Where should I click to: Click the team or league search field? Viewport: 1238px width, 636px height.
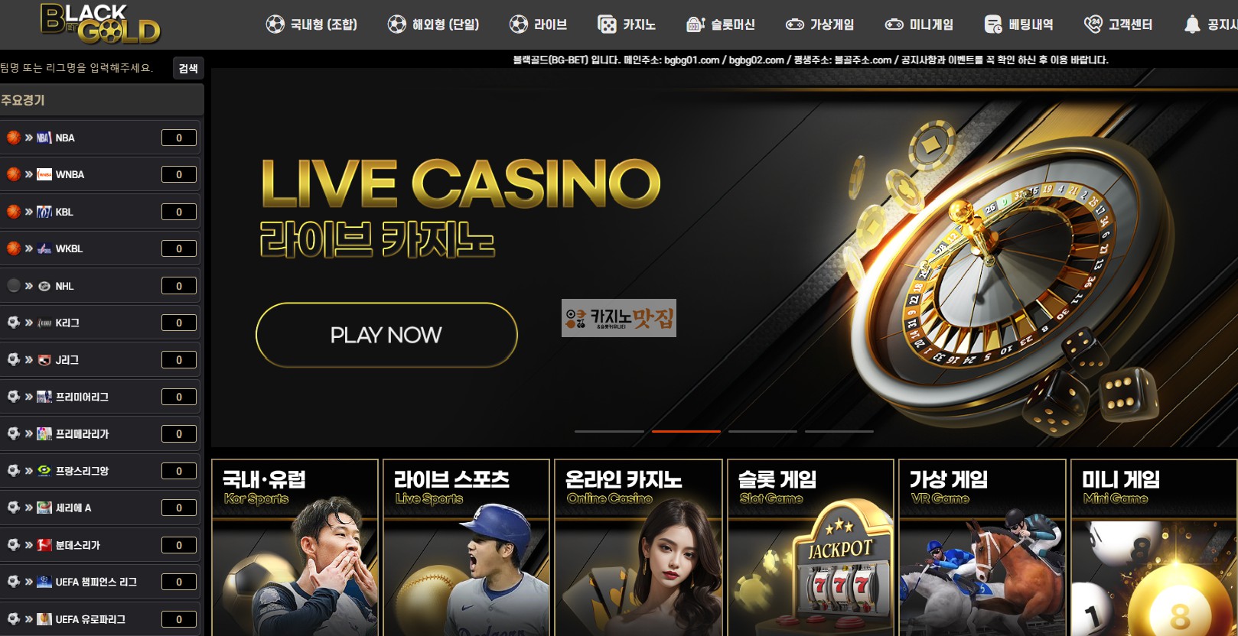85,68
